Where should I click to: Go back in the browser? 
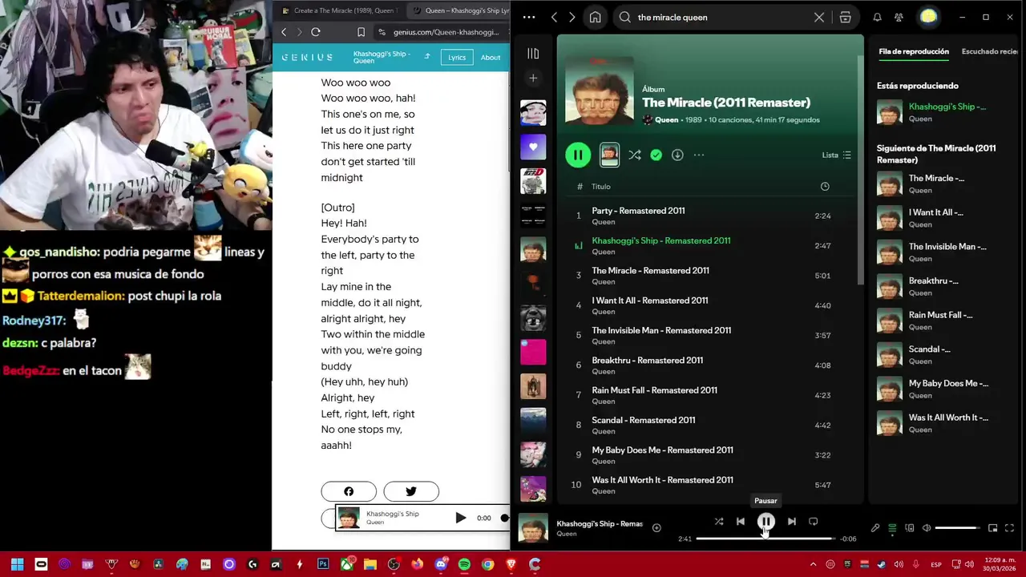click(284, 32)
